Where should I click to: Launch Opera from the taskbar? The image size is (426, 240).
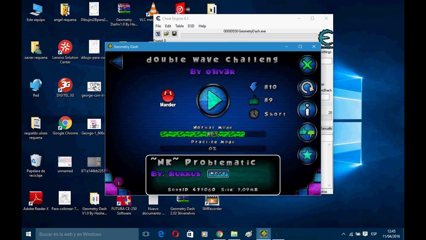click(176, 234)
